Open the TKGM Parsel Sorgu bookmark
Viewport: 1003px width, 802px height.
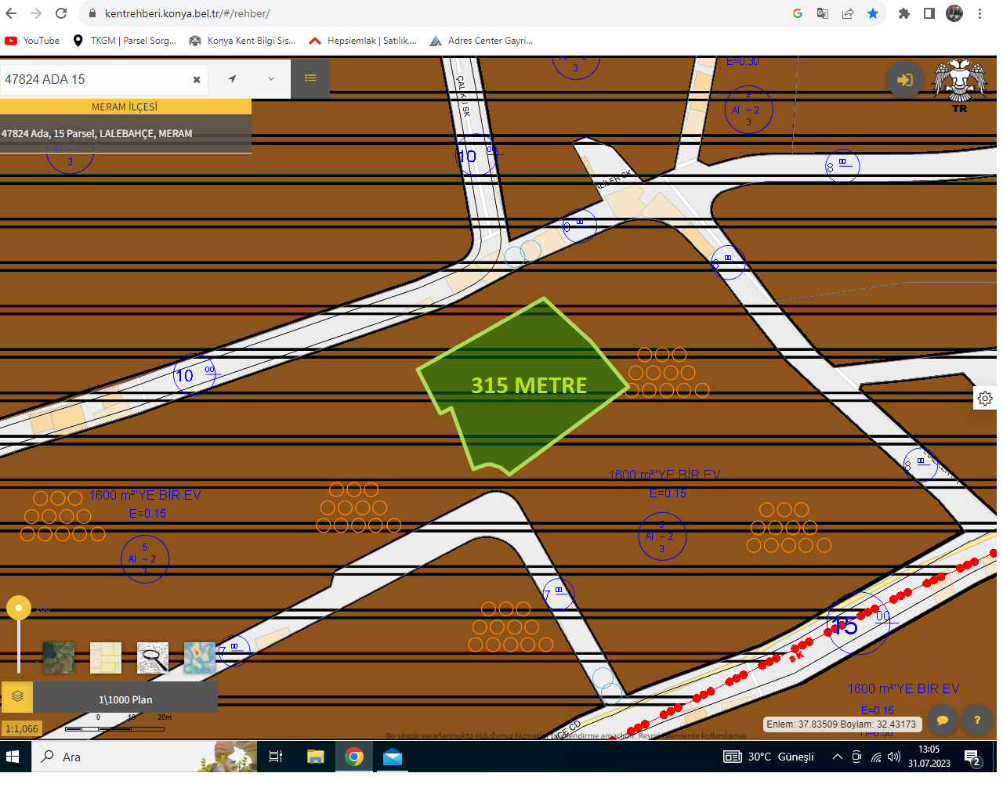click(x=125, y=41)
